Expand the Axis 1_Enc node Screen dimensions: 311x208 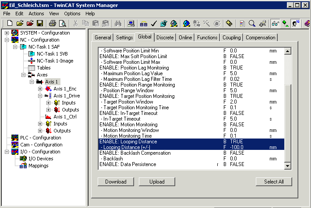[40, 89]
